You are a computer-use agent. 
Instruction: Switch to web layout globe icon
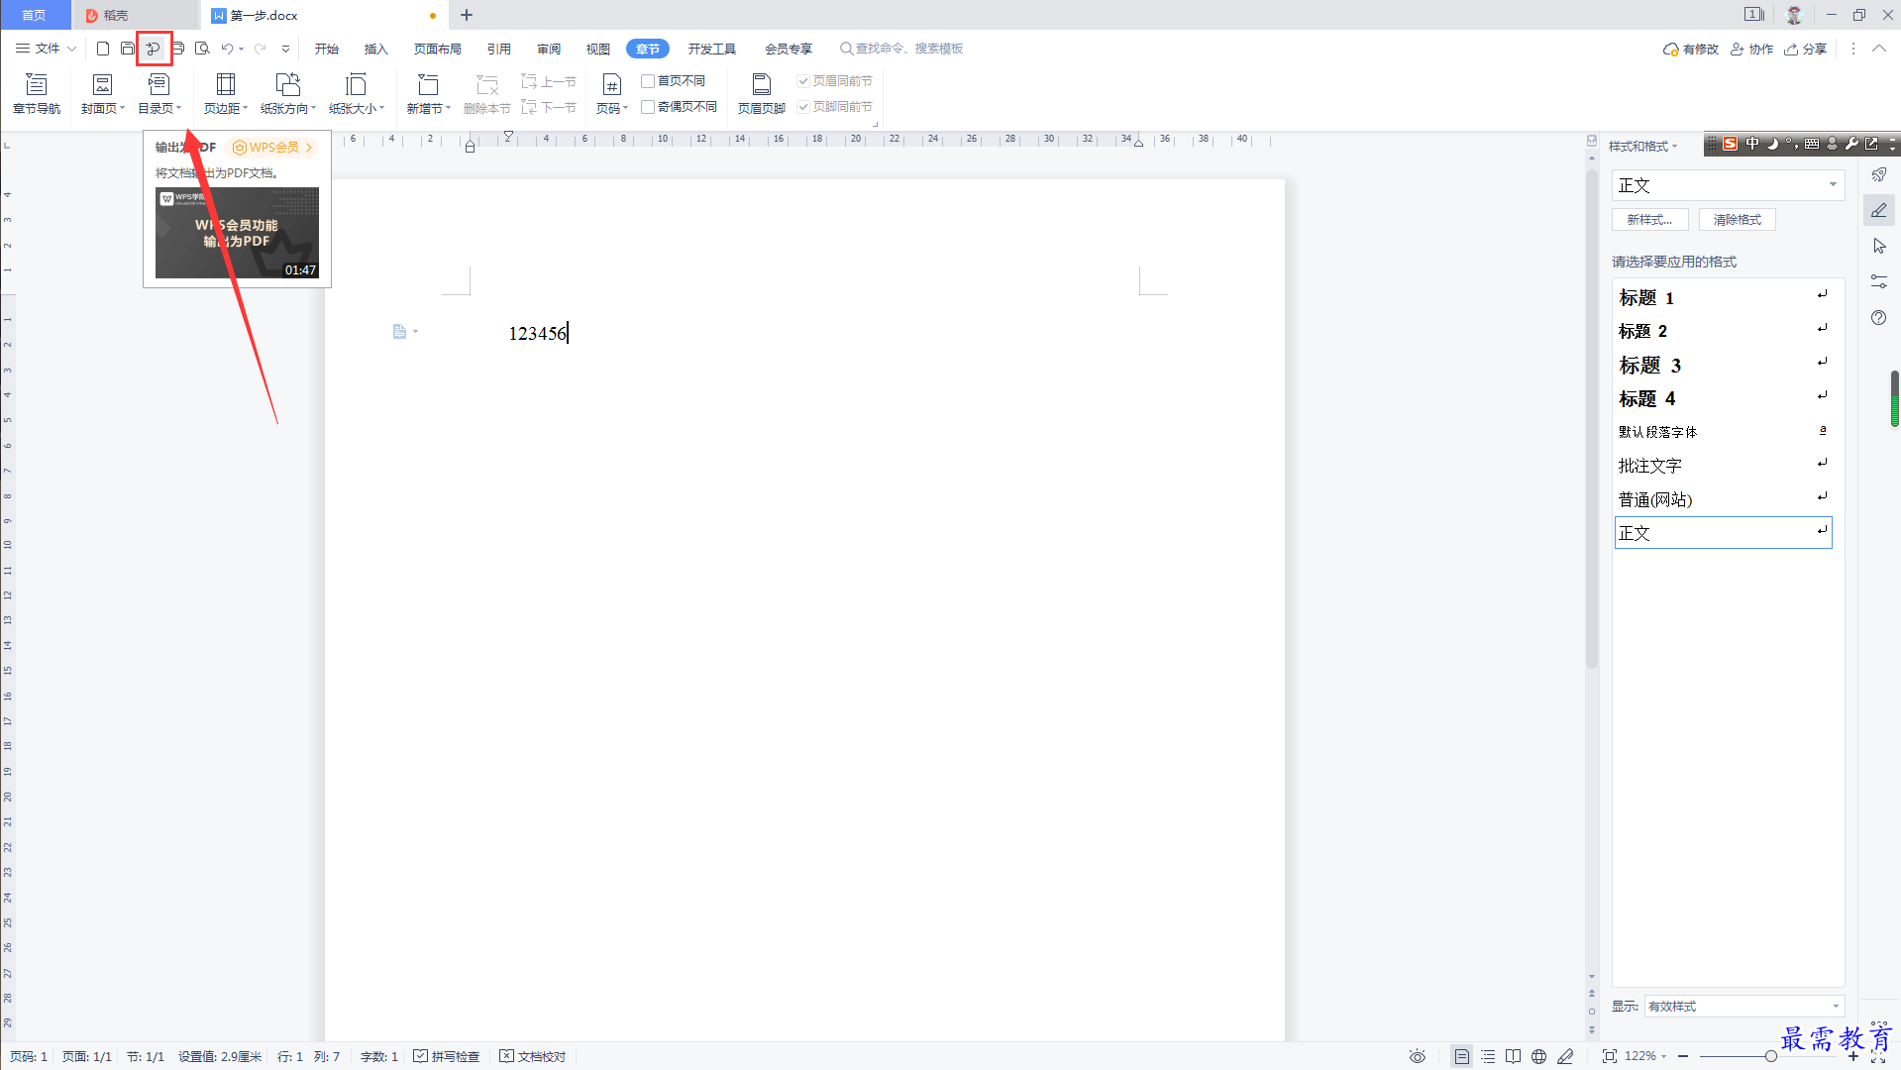[1538, 1056]
